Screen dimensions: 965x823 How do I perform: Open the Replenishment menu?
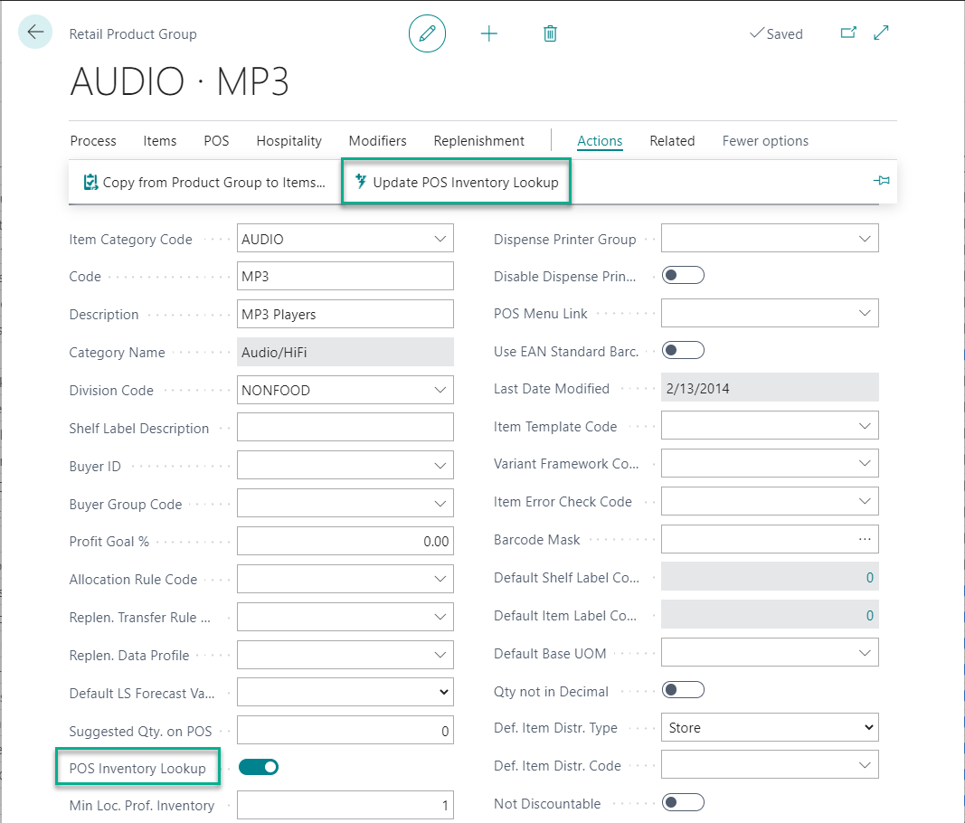point(478,141)
